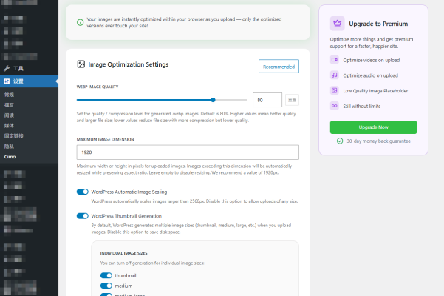
Task: Click the green info icon in the notice banner
Action: click(x=80, y=22)
